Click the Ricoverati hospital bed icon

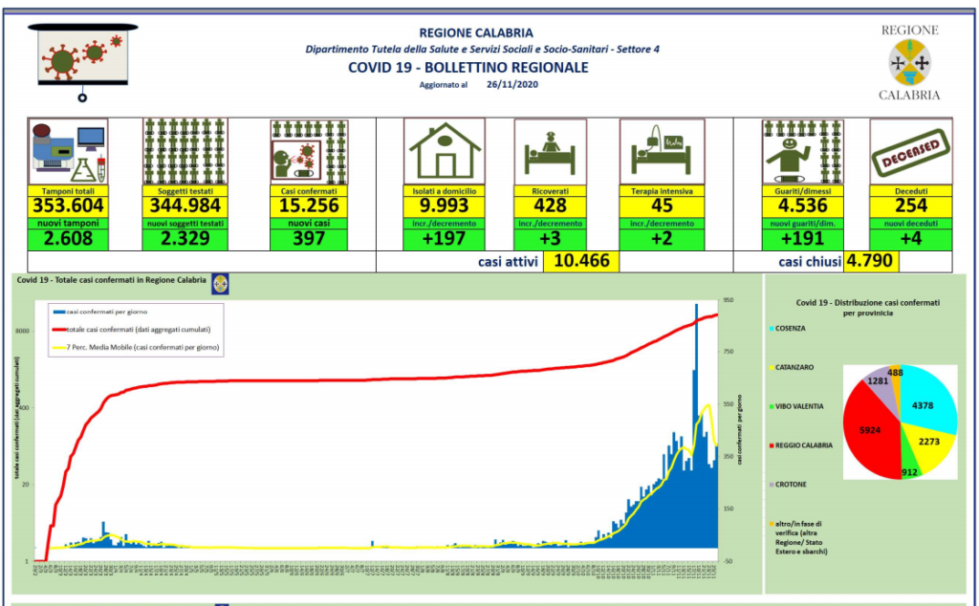click(550, 151)
